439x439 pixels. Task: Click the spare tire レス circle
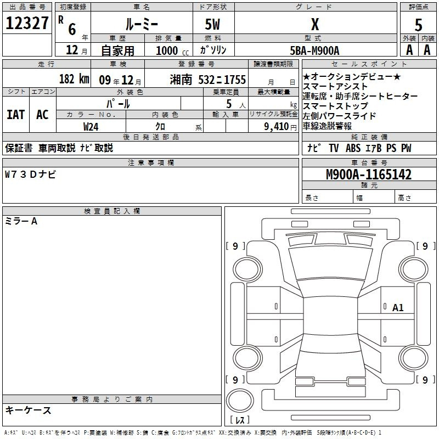[x=240, y=401]
